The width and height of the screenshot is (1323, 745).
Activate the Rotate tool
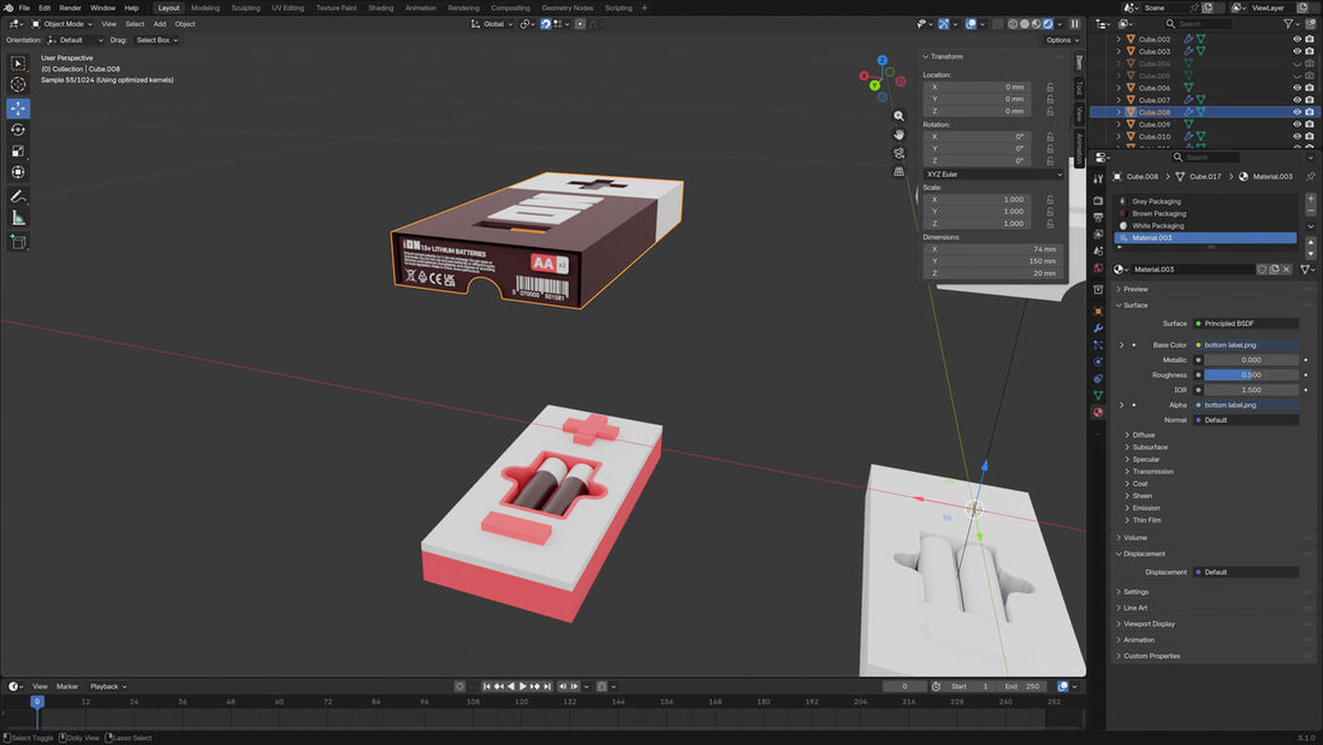click(18, 129)
